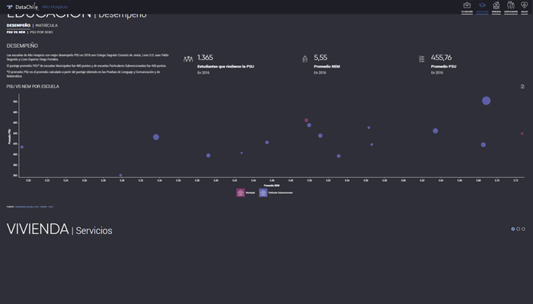Click the data source link below the chart
The width and height of the screenshot is (533, 304).
(34, 206)
